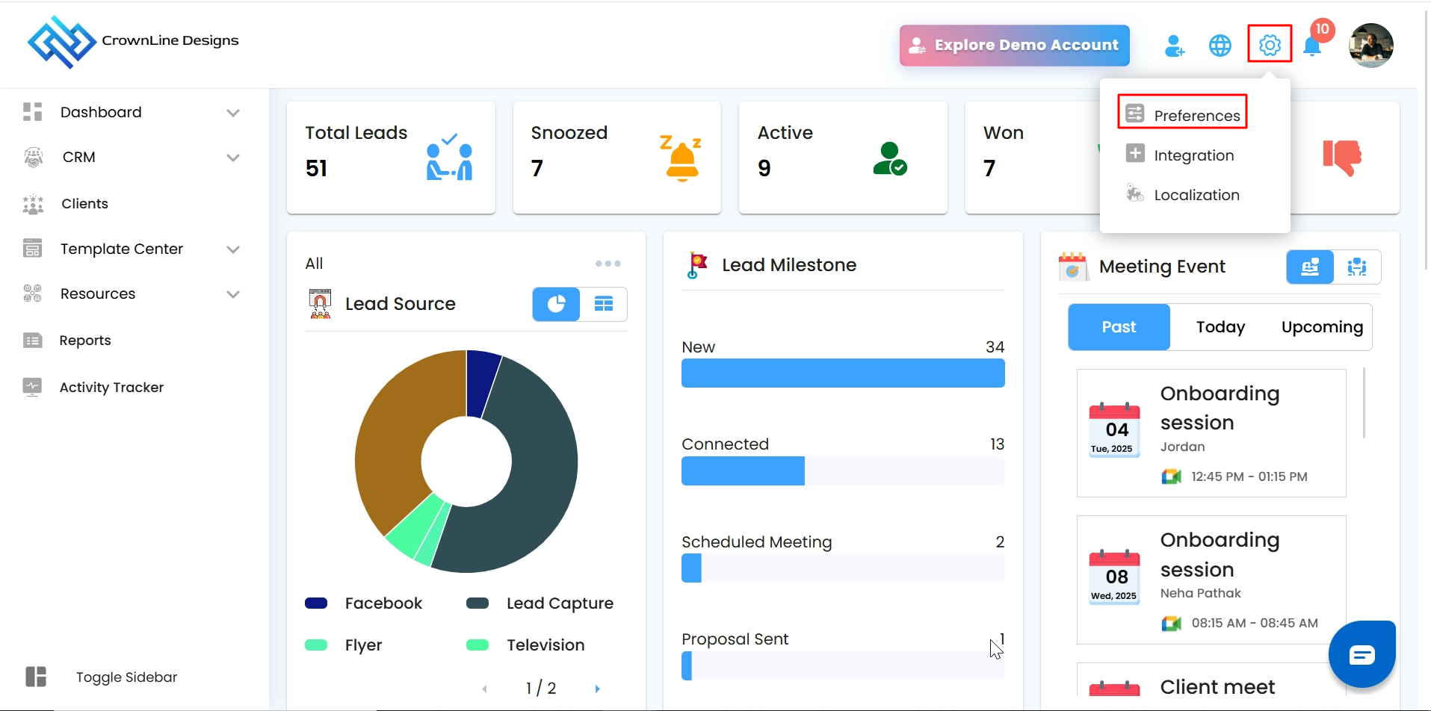Select second Meeting Event view toggle
Image resolution: width=1431 pixels, height=711 pixels.
coord(1357,267)
